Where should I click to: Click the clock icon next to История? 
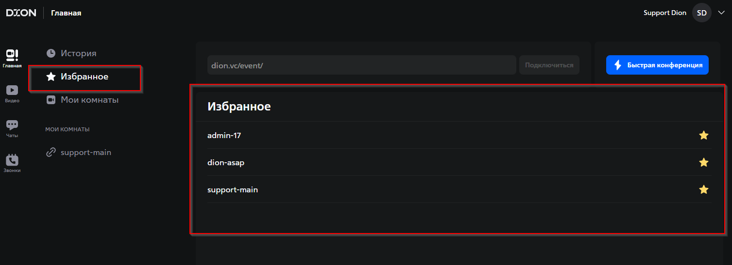[51, 53]
